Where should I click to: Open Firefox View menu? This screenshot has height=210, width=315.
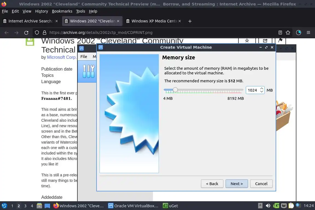27,11
